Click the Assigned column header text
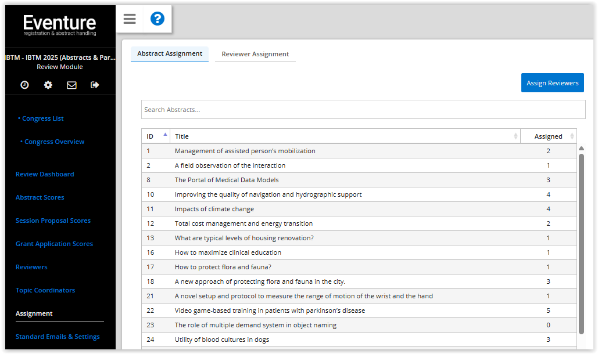Screen dimensions: 598x354 point(548,136)
